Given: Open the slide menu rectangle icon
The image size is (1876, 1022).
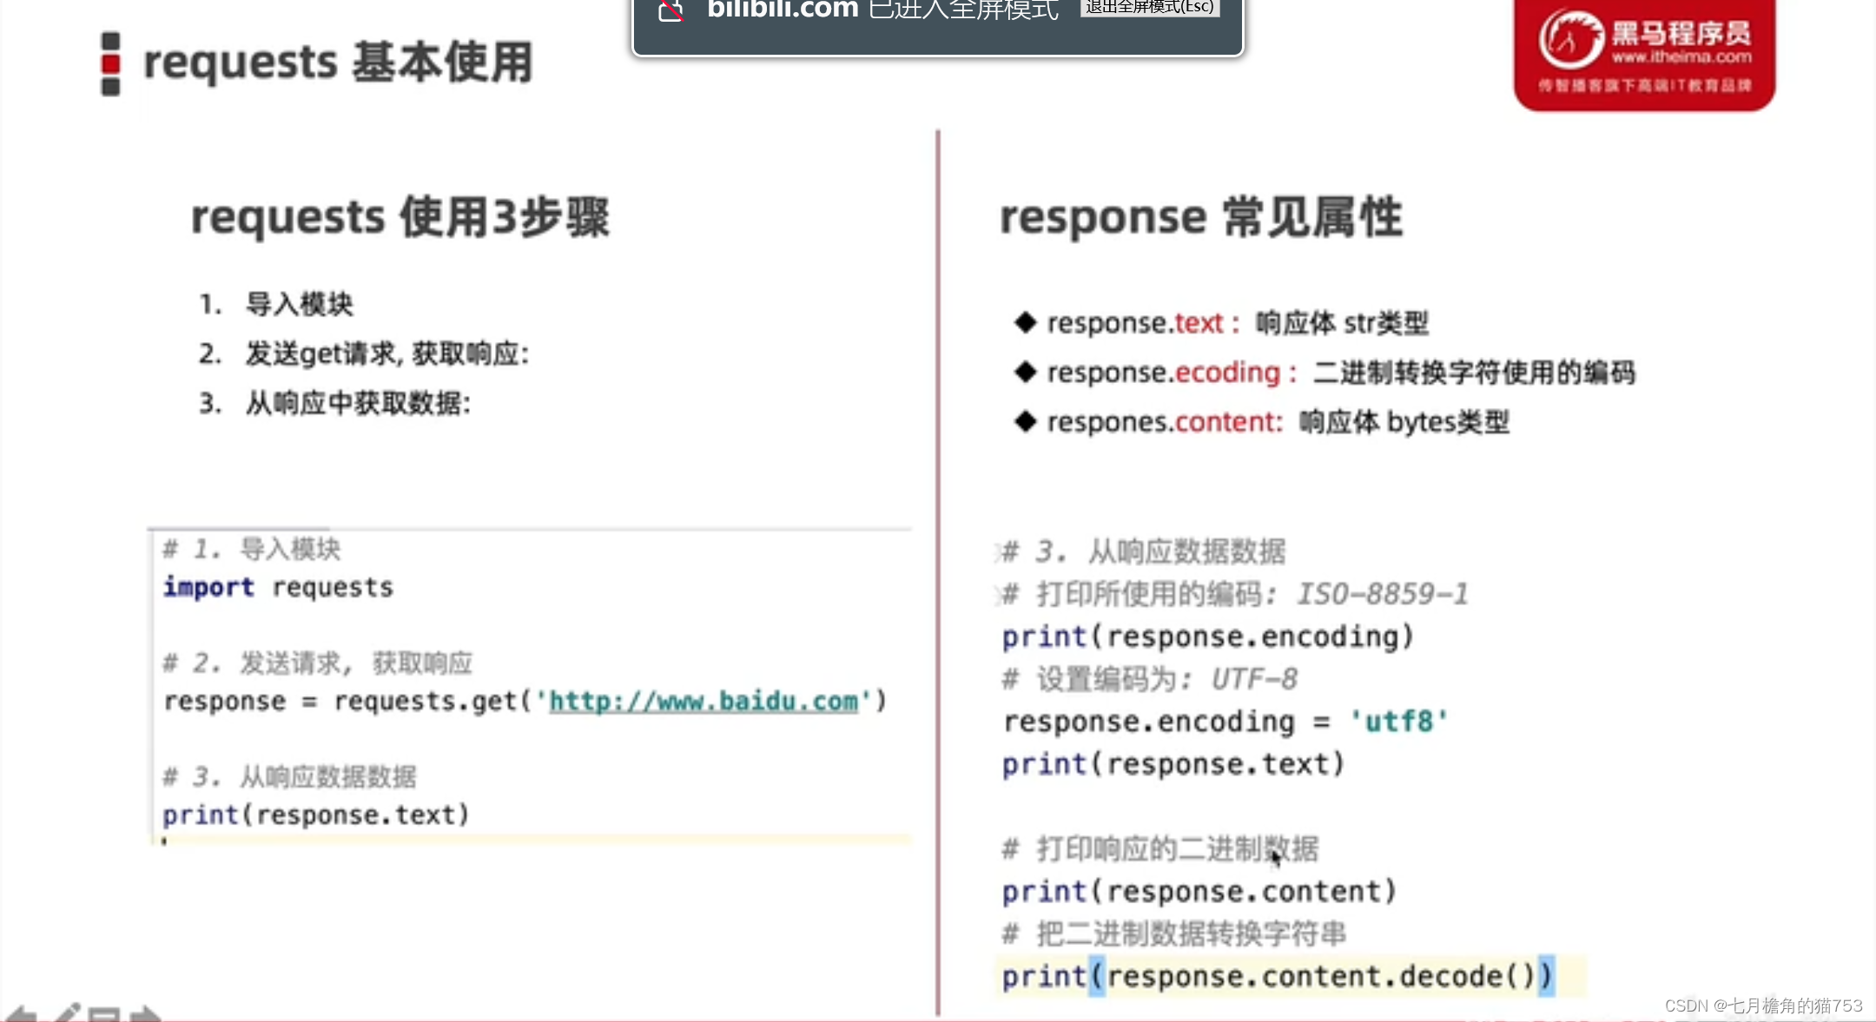Looking at the screenshot, I should point(104,1014).
